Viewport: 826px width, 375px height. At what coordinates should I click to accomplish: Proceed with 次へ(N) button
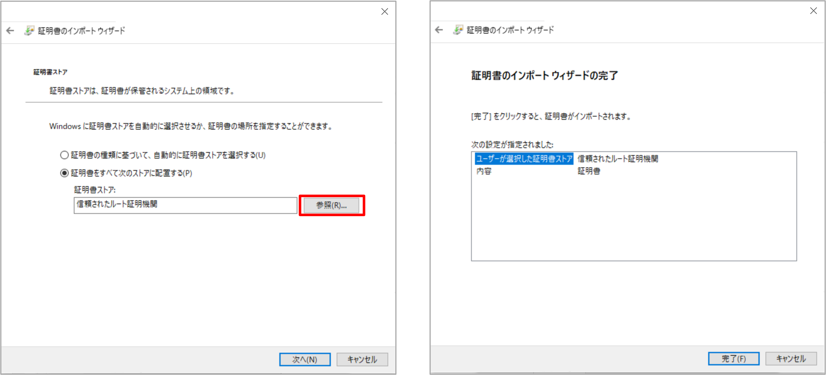(x=305, y=359)
